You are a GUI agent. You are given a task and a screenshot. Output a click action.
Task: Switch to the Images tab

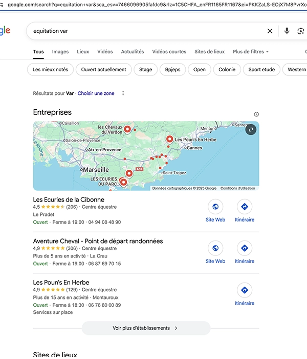click(x=60, y=51)
